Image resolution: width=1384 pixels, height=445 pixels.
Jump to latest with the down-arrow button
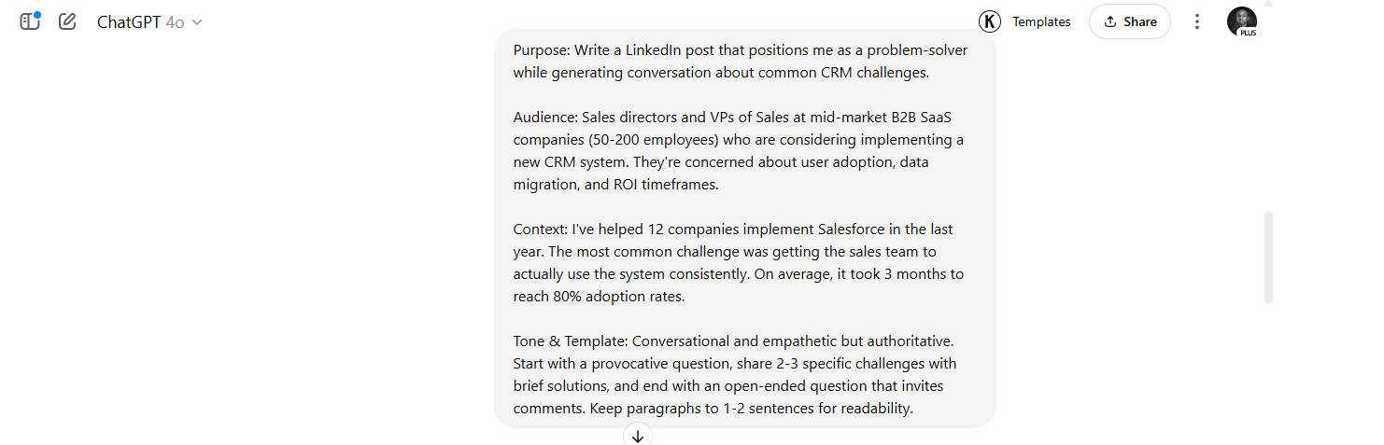coord(638,436)
